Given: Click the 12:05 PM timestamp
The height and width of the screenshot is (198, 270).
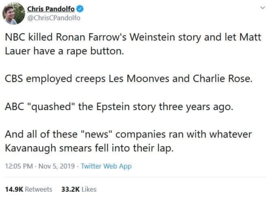Looking at the screenshot, I should [19, 166].
